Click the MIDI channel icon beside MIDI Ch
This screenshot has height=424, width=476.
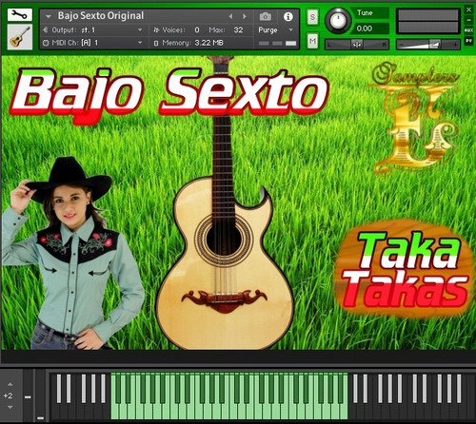46,43
